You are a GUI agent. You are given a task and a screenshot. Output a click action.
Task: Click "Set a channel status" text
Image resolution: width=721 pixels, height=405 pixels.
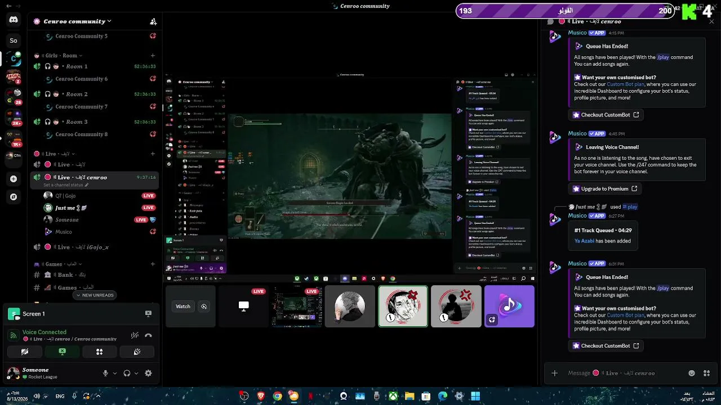[x=63, y=185]
